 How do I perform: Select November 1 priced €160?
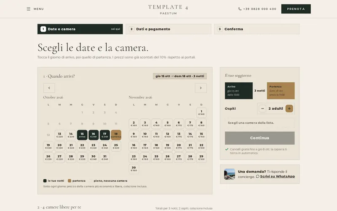[201, 113]
